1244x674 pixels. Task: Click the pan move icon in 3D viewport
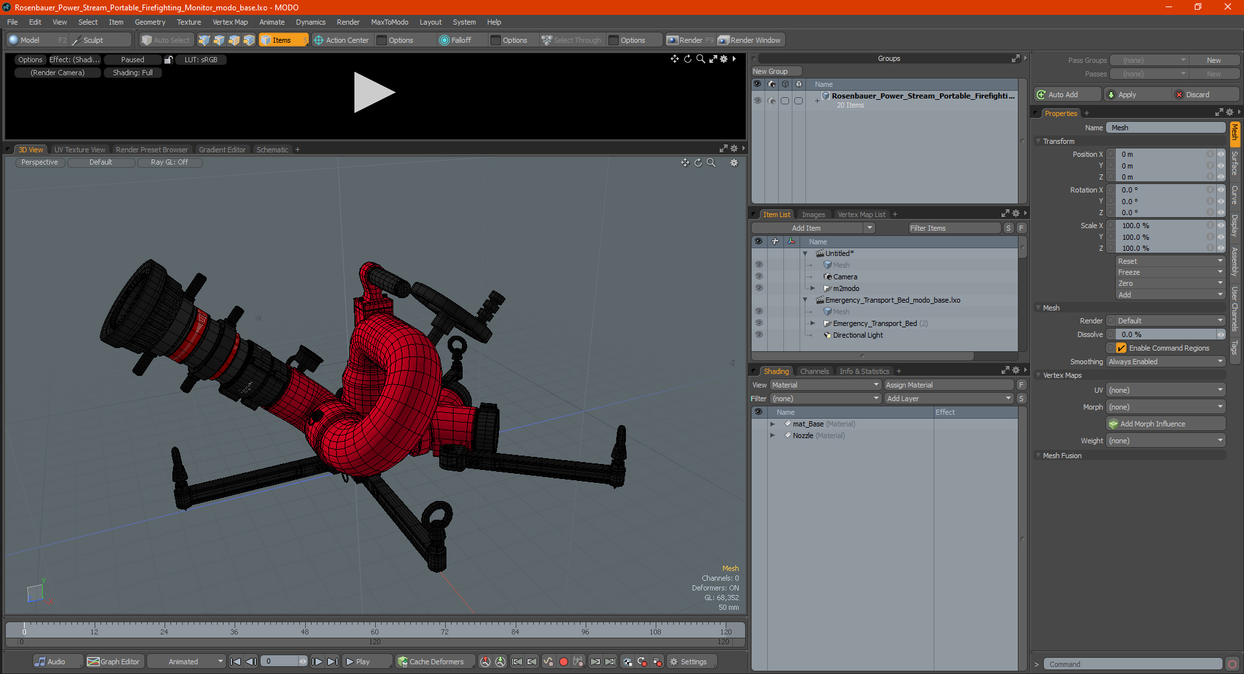click(685, 163)
